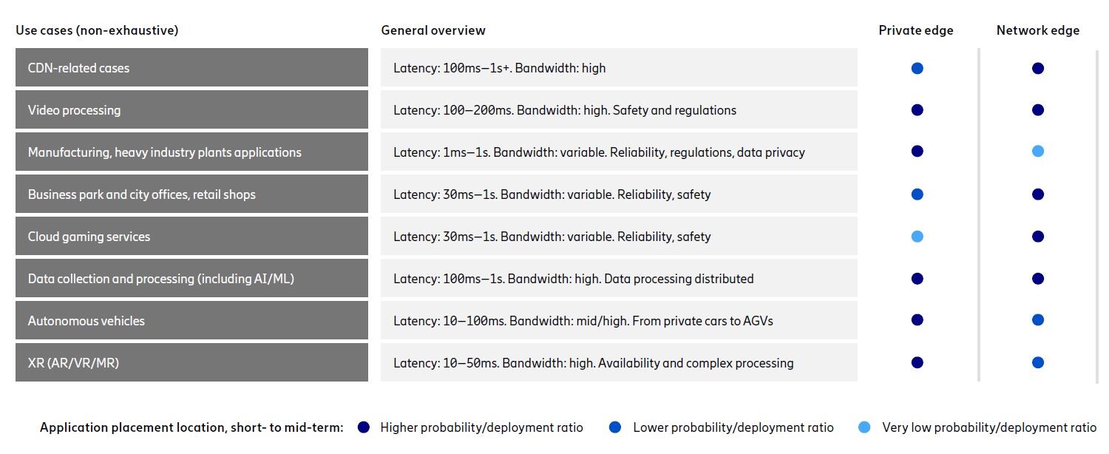1109x454 pixels.
Task: Click the Manufacturing latency overview text
Action: click(599, 152)
